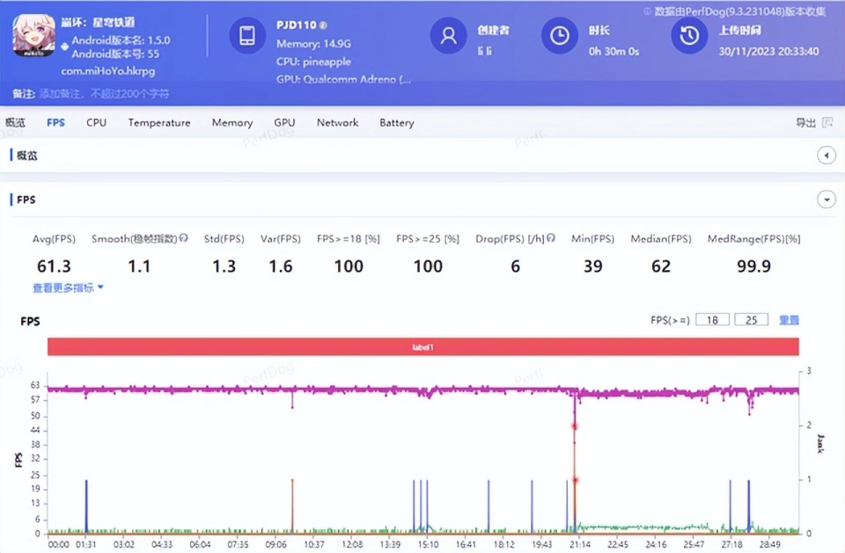Click the 15:10 time label on chart axis
Image resolution: width=845 pixels, height=553 pixels.
[x=428, y=544]
